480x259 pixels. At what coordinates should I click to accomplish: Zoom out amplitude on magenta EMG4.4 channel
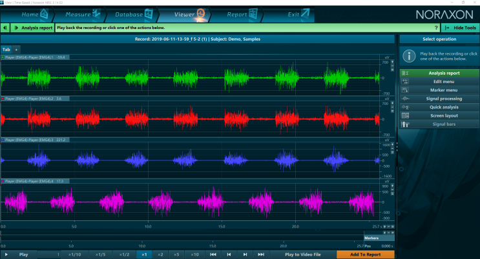pyautogui.click(x=392, y=190)
